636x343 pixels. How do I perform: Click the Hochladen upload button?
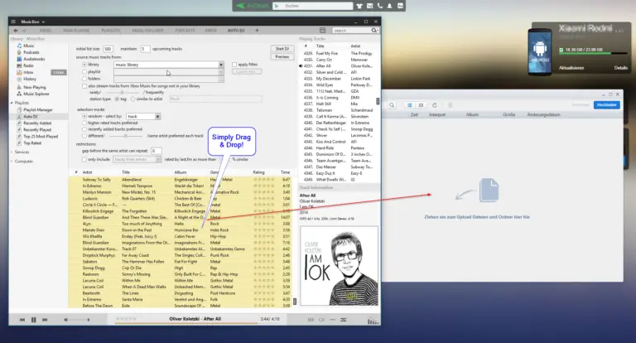(x=607, y=104)
